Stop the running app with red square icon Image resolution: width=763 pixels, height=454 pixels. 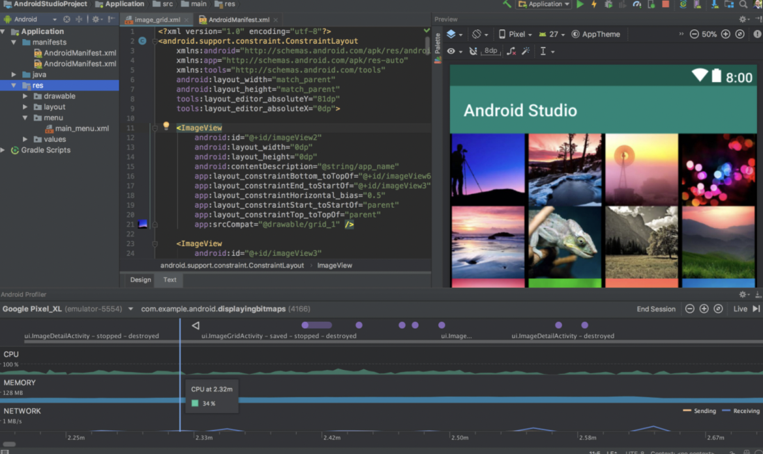666,5
